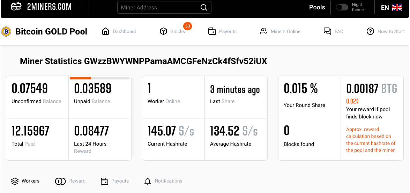Viewport: 410px width, 193px height.
Task: Click the Bitcoin Gold coin icon
Action: click(6, 32)
